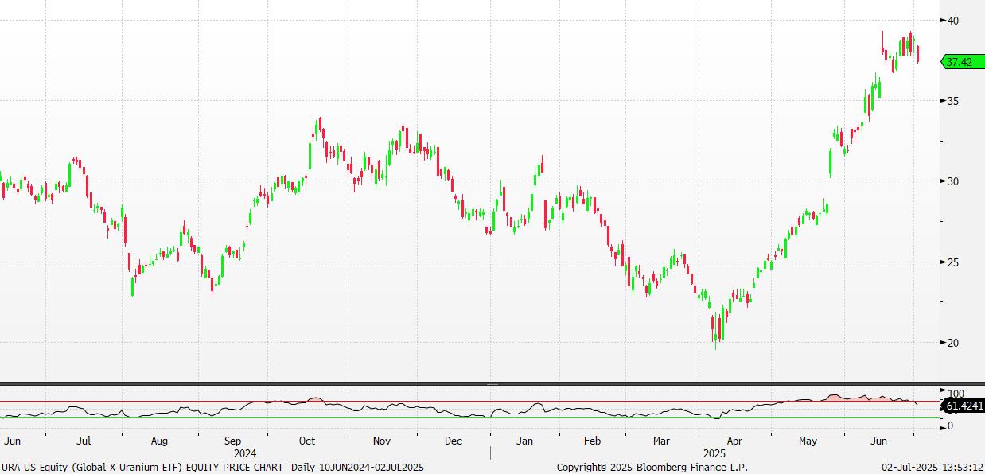This screenshot has height=474, width=985.
Task: Click the Feb month label
Action: 592,441
